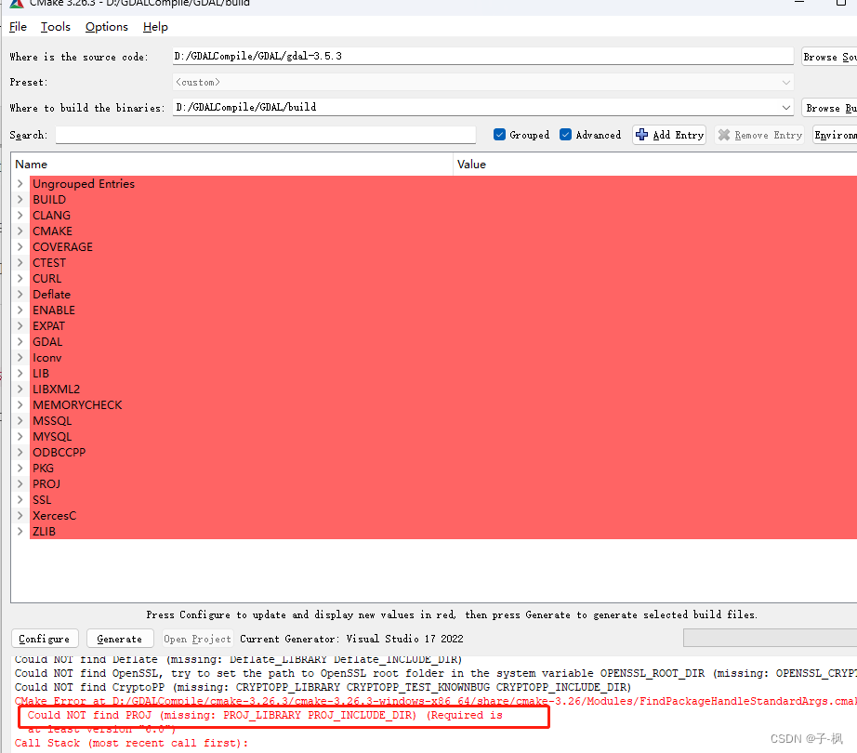Click the Add Entry plus icon
This screenshot has width=857, height=753.
[x=642, y=135]
